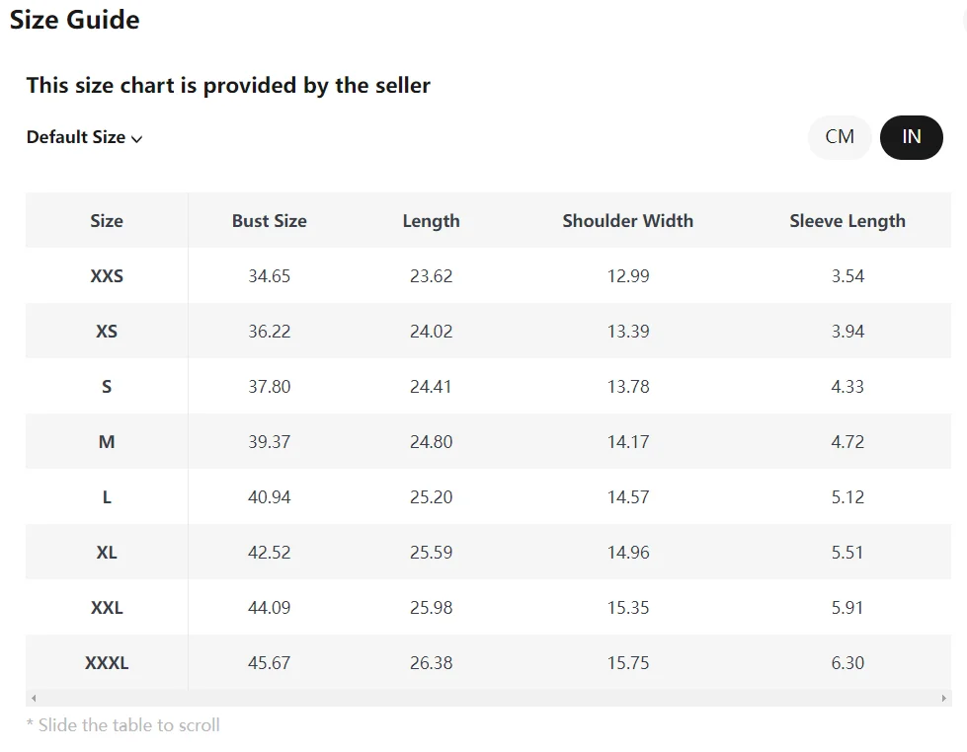967x752 pixels.
Task: Click the Bust Size column header
Action: coord(269,221)
